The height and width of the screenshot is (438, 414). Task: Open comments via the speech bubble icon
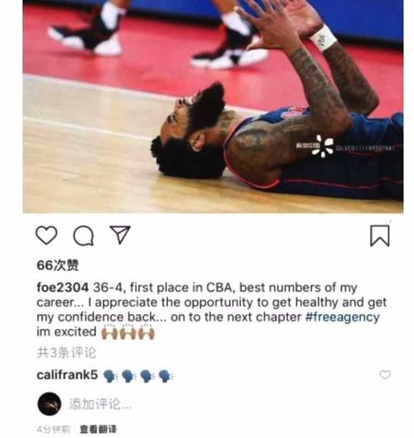click(x=84, y=236)
